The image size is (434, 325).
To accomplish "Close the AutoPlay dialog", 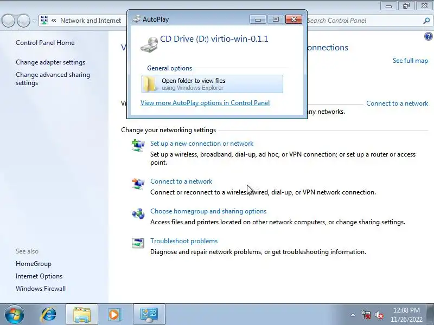I will click(x=293, y=19).
